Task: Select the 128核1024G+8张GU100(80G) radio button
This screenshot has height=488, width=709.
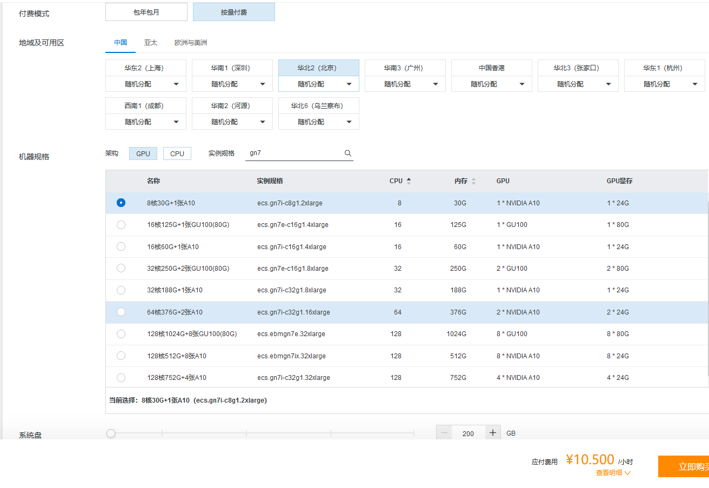Action: tap(121, 334)
